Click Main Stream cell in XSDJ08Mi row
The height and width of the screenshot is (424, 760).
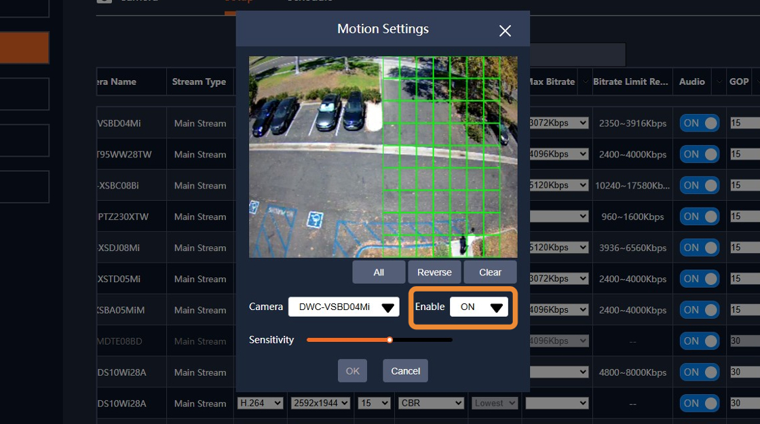click(200, 248)
